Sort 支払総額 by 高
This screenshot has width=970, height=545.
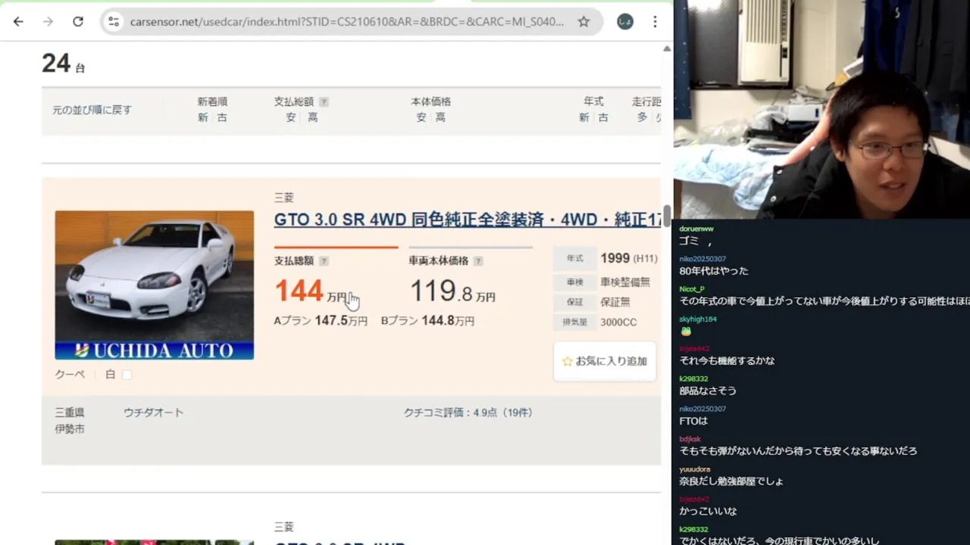point(312,117)
